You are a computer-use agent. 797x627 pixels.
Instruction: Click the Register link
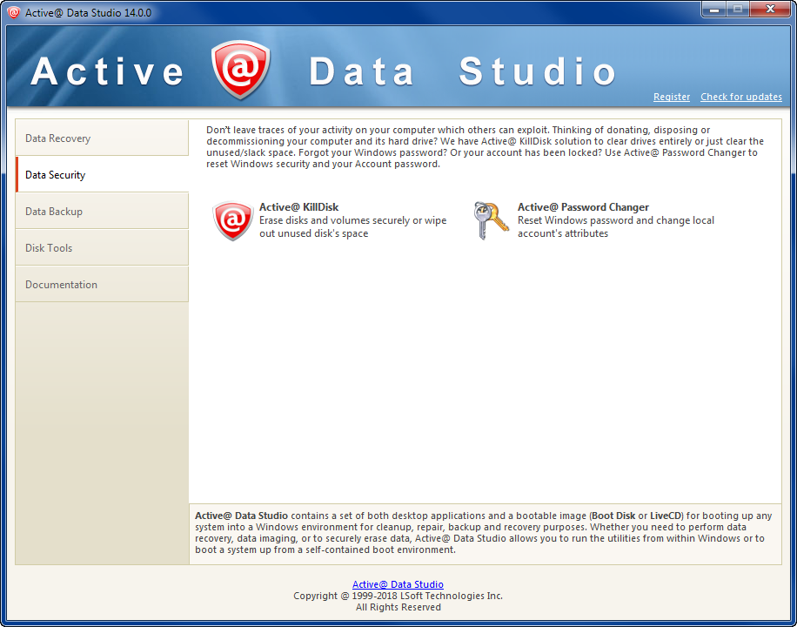672,97
